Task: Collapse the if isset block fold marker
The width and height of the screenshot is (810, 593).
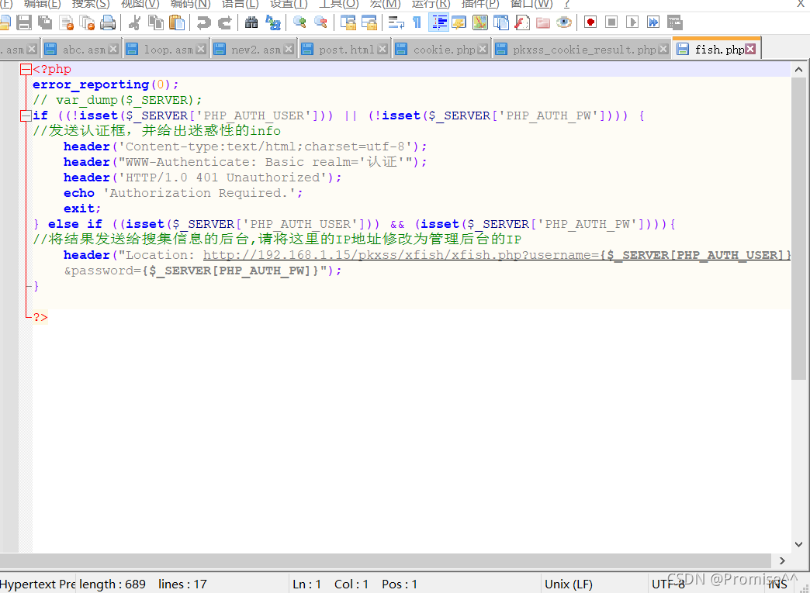Action: [x=26, y=115]
